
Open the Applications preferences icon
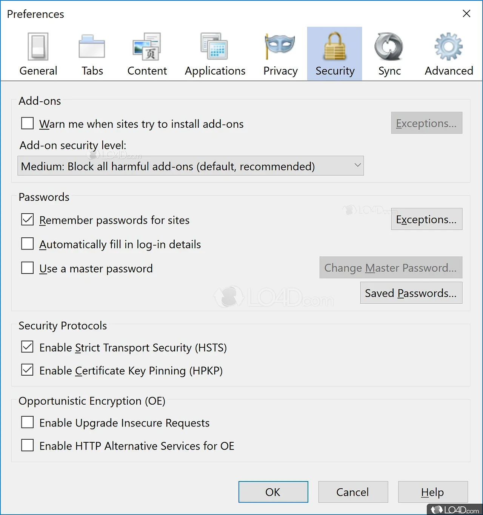click(214, 47)
